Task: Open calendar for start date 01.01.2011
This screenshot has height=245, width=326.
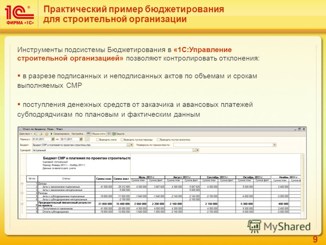Action: point(53,139)
